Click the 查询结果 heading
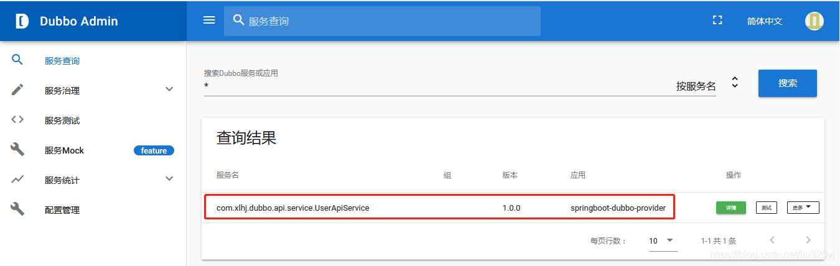This screenshot has height=266, width=840. (246, 138)
